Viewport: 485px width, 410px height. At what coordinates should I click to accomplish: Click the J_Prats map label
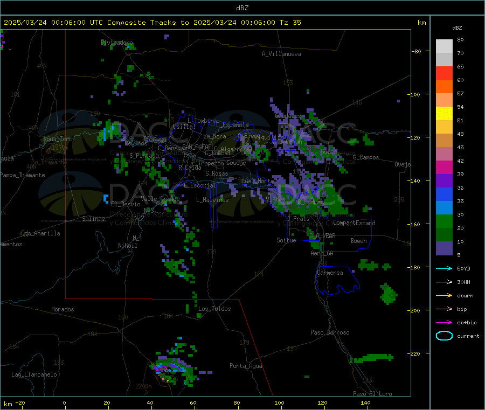click(298, 219)
